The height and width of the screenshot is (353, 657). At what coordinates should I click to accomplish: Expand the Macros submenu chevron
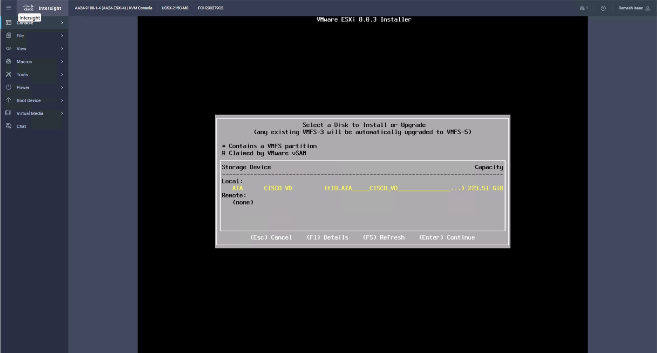click(62, 62)
